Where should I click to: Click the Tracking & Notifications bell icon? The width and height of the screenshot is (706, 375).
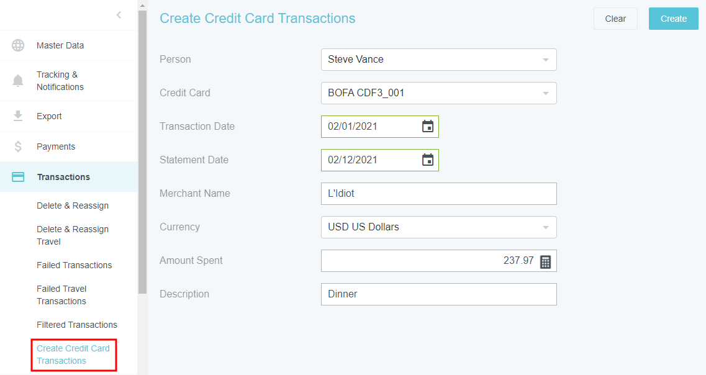click(18, 81)
